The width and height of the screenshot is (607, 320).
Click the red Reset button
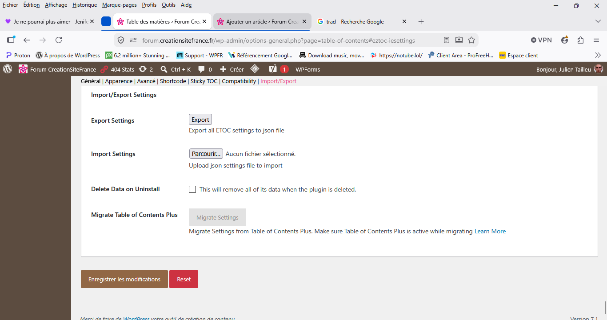click(x=184, y=279)
